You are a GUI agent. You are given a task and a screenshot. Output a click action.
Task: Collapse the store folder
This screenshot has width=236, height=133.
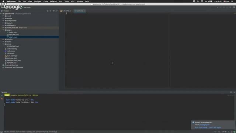(x=3, y=44)
